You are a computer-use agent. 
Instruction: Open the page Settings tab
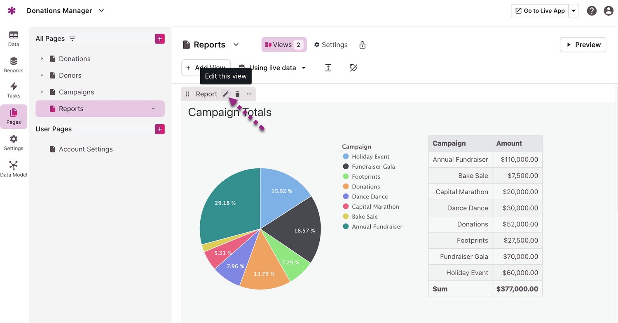click(x=330, y=45)
